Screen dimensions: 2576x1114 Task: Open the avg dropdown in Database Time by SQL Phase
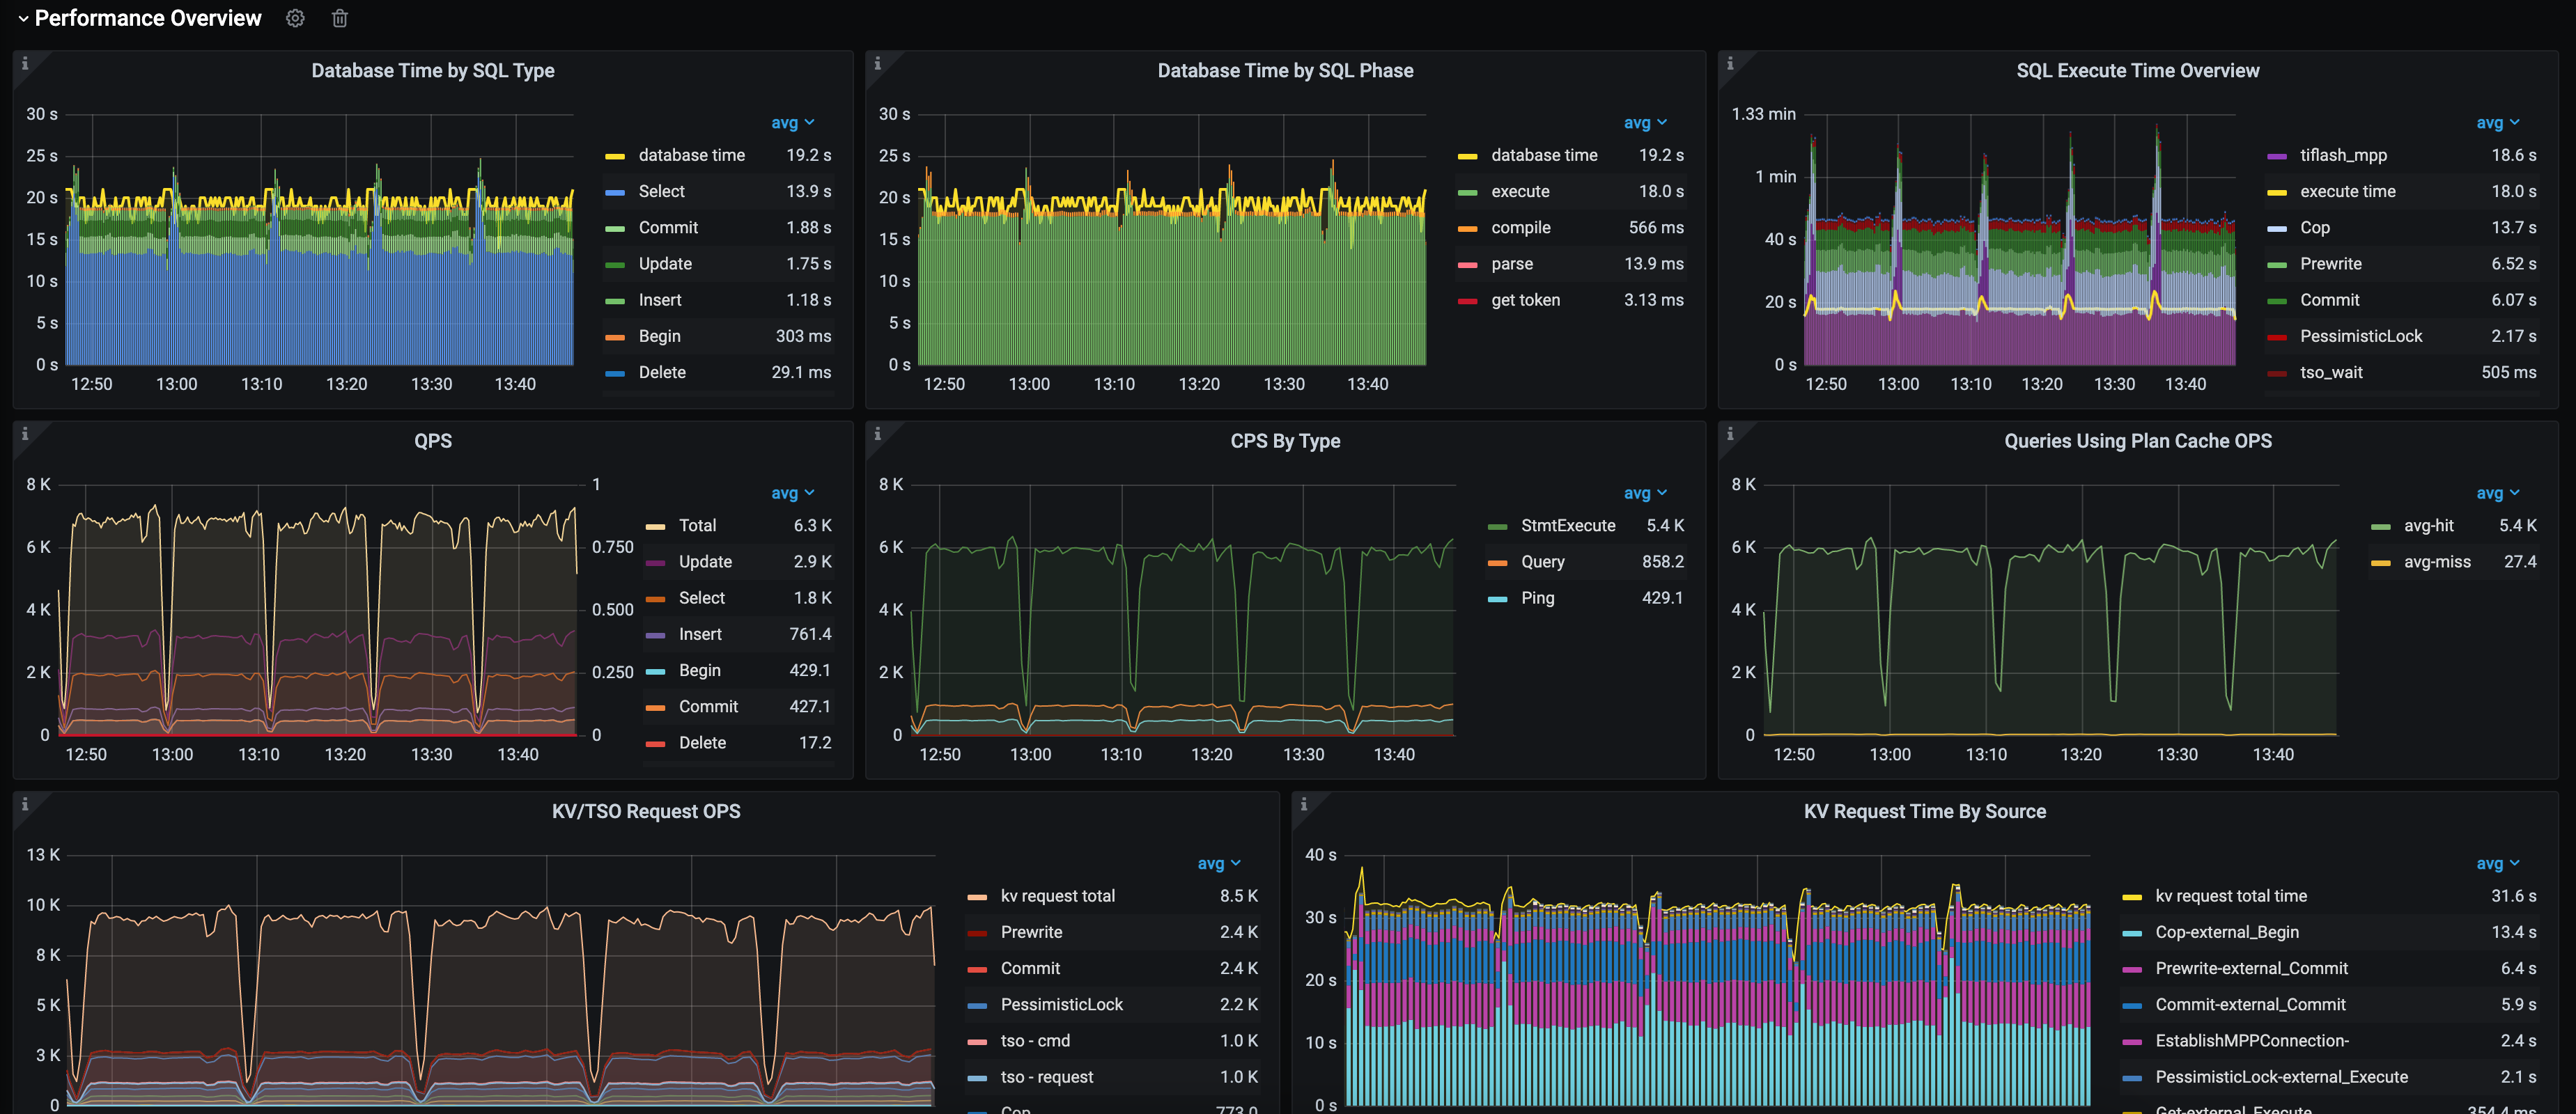click(x=1645, y=122)
